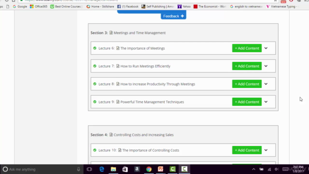
Task: Click the network icon in system tray
Action: pyautogui.click(x=269, y=169)
